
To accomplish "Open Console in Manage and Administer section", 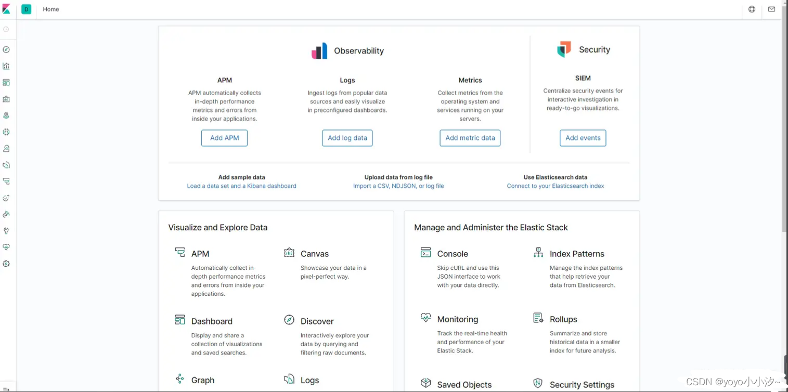I will (453, 254).
